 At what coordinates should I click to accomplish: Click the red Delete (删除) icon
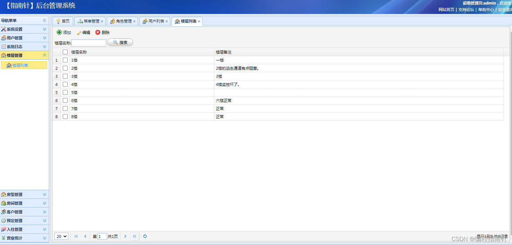[x=98, y=32]
